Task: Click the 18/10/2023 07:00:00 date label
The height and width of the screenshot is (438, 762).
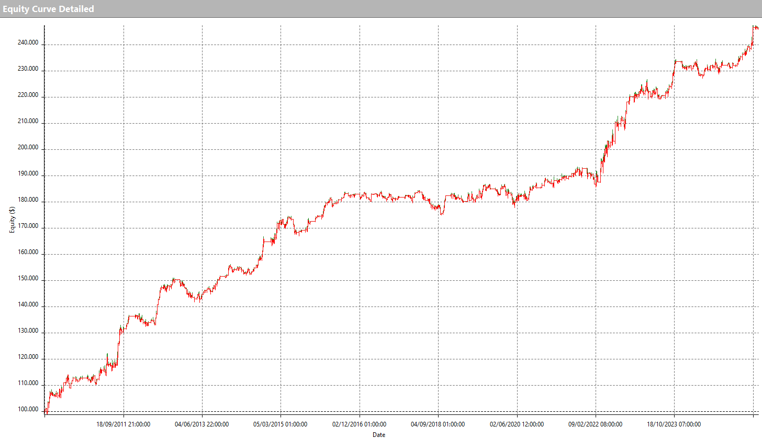Action: (674, 424)
